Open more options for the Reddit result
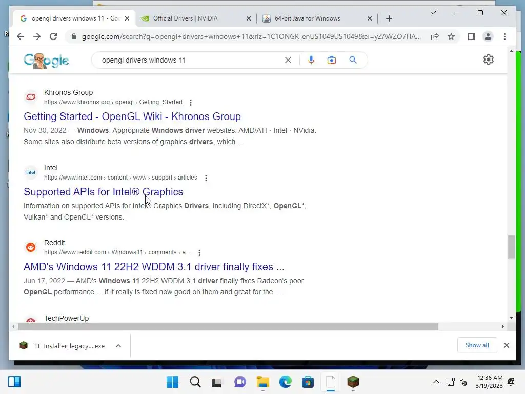The width and height of the screenshot is (525, 394). (x=199, y=252)
